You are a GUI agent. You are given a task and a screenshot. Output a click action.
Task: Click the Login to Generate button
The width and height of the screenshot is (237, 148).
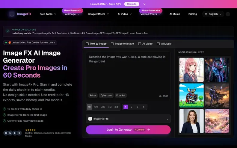tap(128, 129)
